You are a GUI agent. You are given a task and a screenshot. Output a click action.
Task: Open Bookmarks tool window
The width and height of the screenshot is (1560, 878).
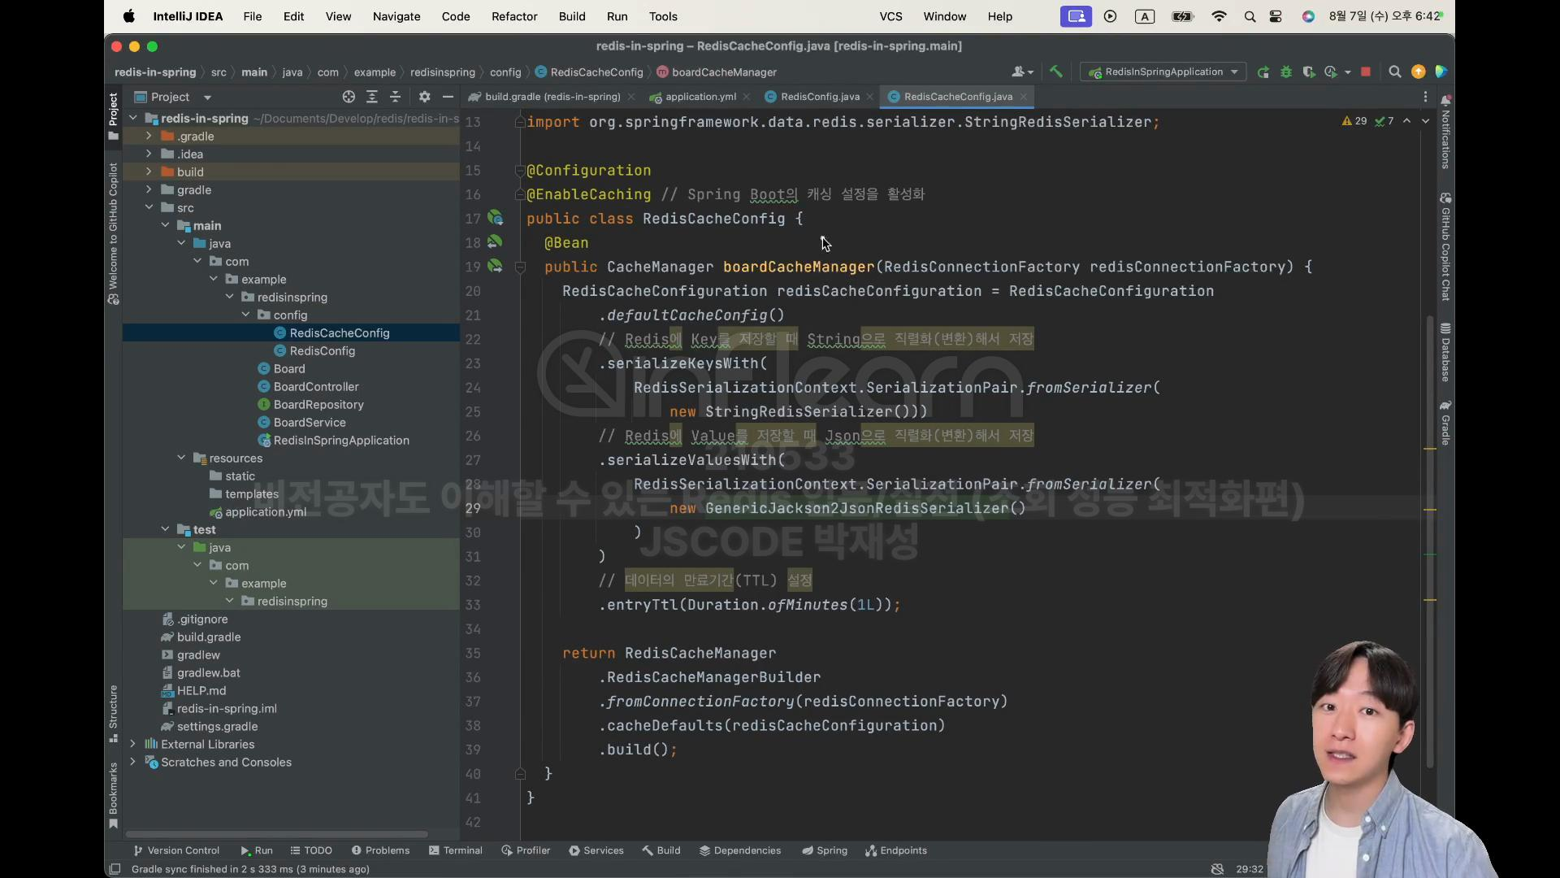pyautogui.click(x=113, y=795)
